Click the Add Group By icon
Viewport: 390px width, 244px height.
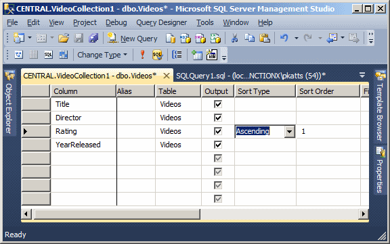coord(177,54)
